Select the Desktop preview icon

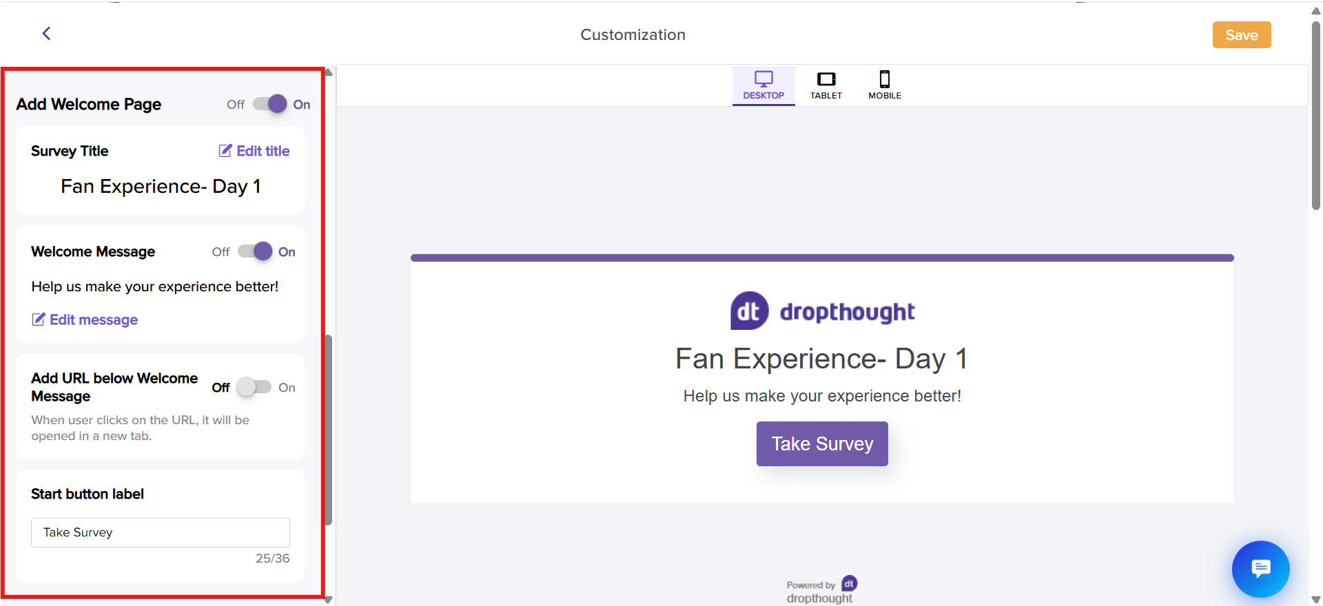(763, 79)
